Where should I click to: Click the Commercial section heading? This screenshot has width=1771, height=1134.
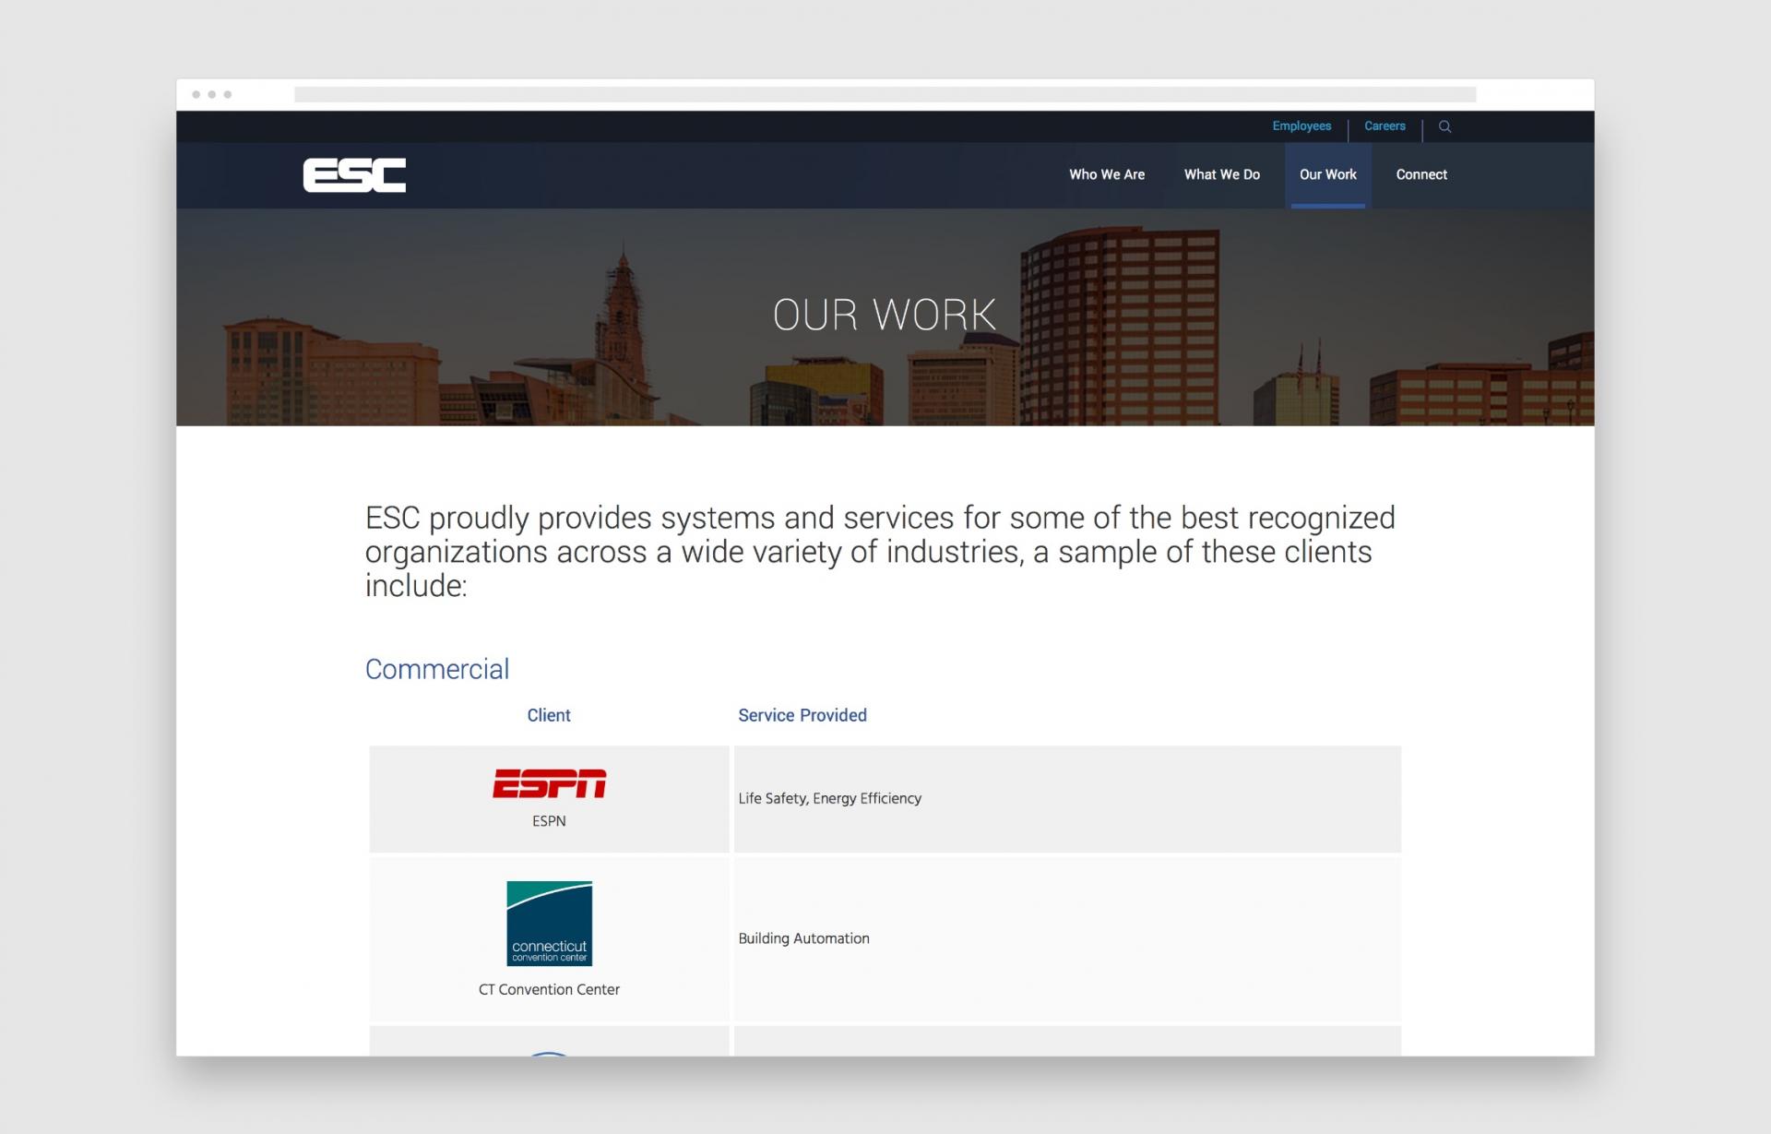[x=437, y=669]
